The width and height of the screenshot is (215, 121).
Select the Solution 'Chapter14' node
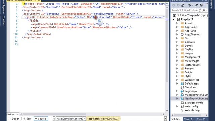tap(190, 15)
